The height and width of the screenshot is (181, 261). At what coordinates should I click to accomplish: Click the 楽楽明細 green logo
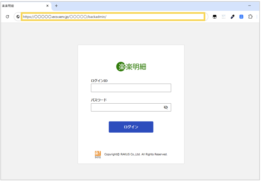pyautogui.click(x=131, y=67)
